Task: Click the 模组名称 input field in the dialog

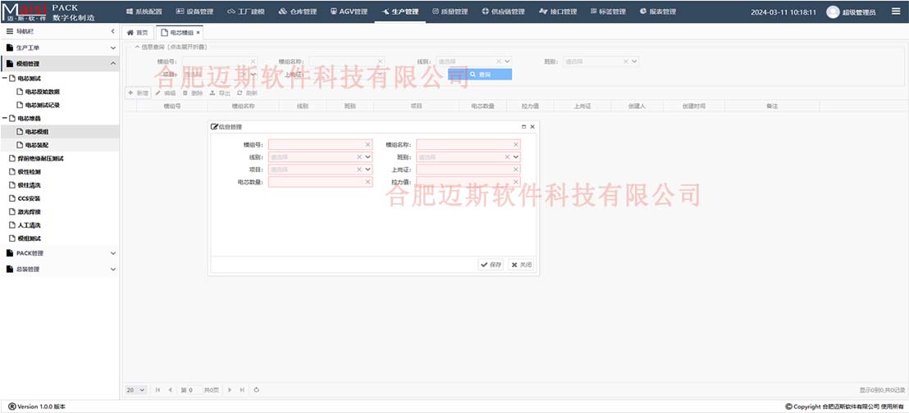Action: pos(464,144)
